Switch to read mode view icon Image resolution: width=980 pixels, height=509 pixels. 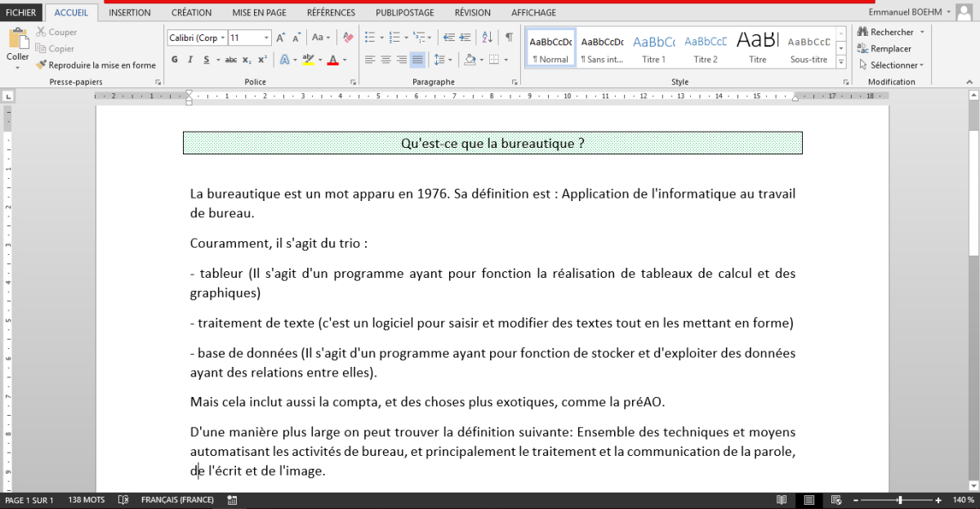782,500
